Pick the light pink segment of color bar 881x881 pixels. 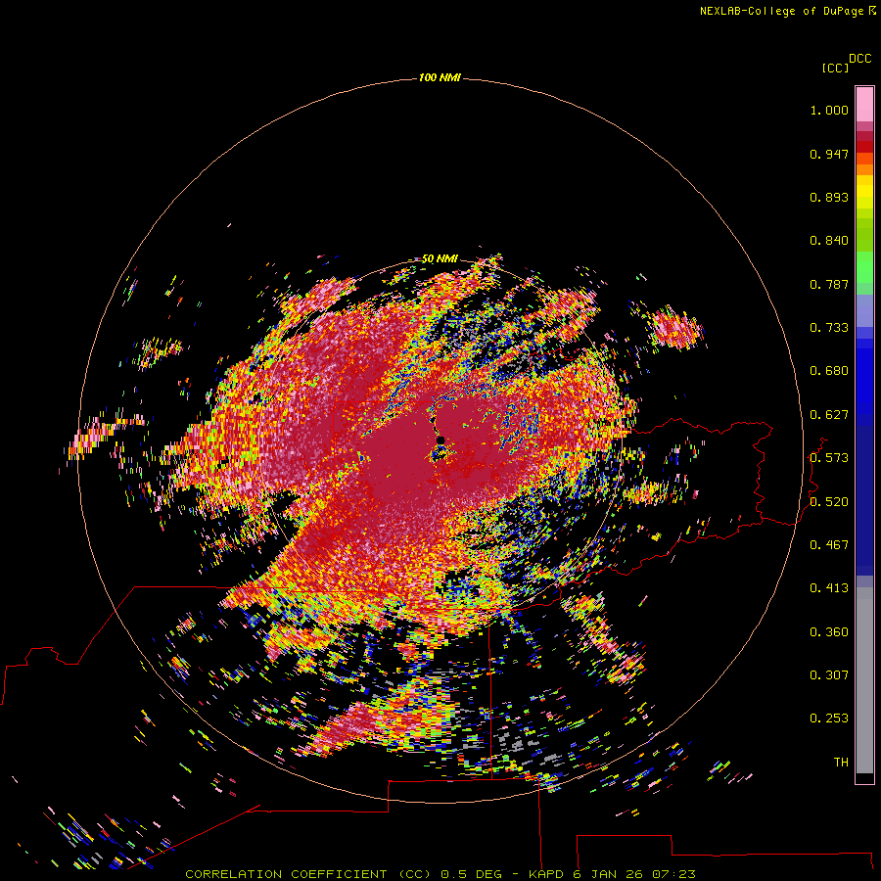pos(864,105)
